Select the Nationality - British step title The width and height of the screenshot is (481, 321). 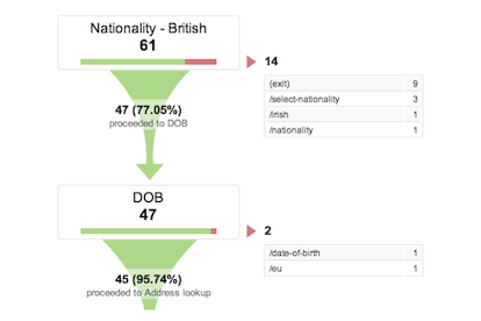[x=148, y=28]
